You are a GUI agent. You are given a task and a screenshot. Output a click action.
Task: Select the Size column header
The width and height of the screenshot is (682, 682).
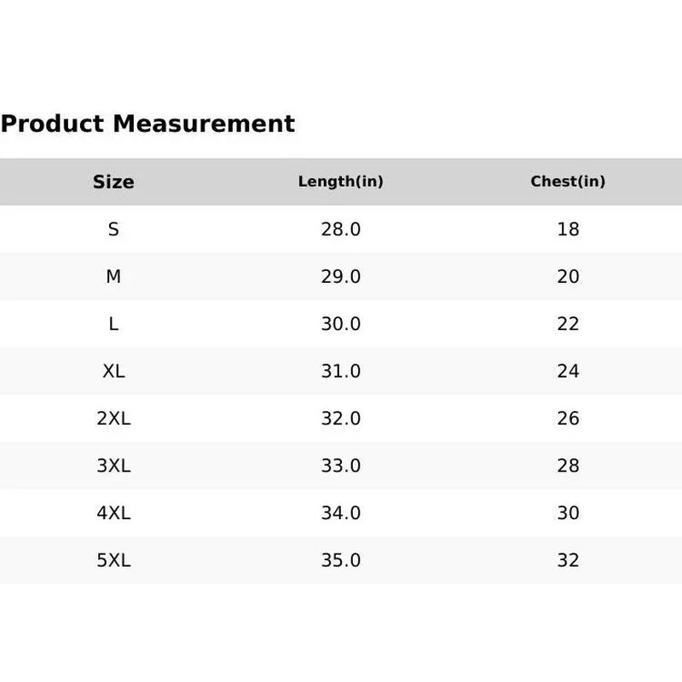[x=113, y=182]
